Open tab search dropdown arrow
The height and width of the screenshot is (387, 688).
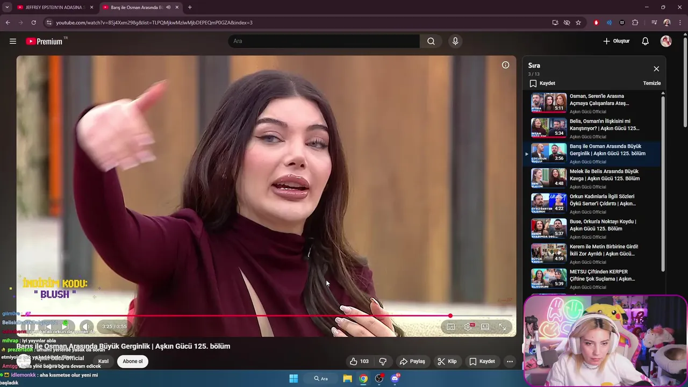pos(7,8)
